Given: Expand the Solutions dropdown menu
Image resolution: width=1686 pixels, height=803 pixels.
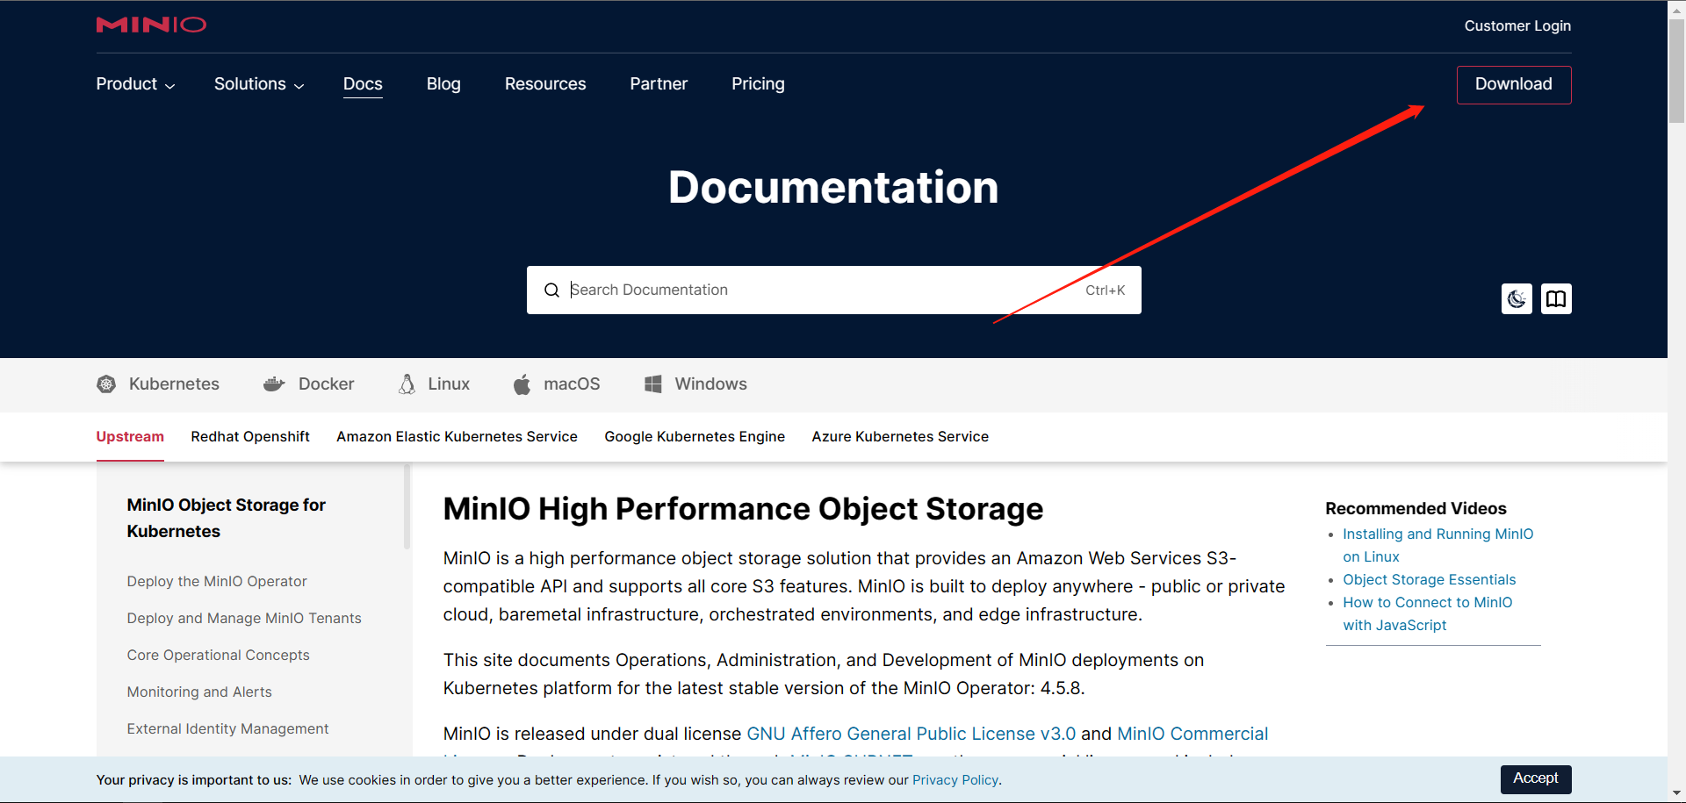Looking at the screenshot, I should (259, 84).
